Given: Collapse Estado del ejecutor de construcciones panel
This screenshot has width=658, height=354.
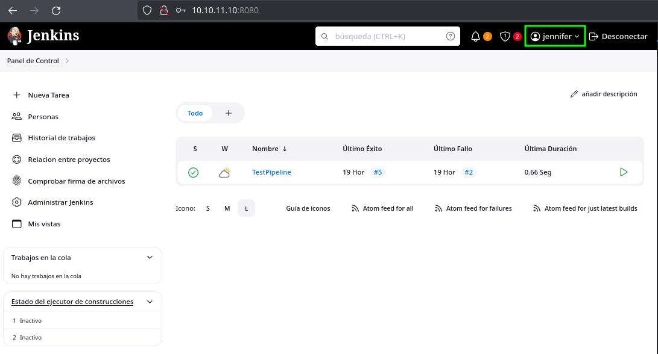Looking at the screenshot, I should point(150,302).
